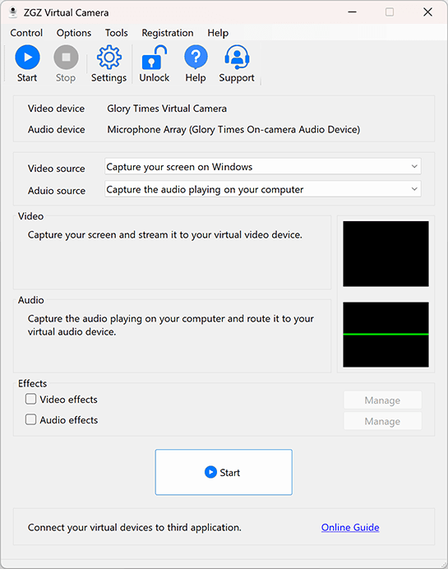448x569 pixels.
Task: Expand the Video source dropdown
Action: pyautogui.click(x=263, y=167)
